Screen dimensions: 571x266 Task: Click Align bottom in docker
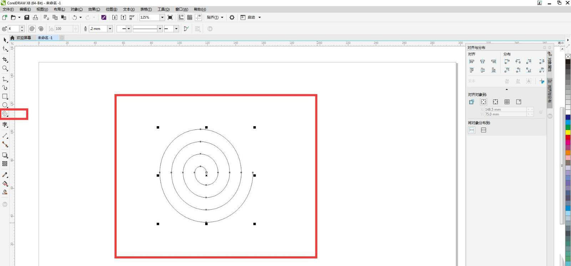coord(494,70)
